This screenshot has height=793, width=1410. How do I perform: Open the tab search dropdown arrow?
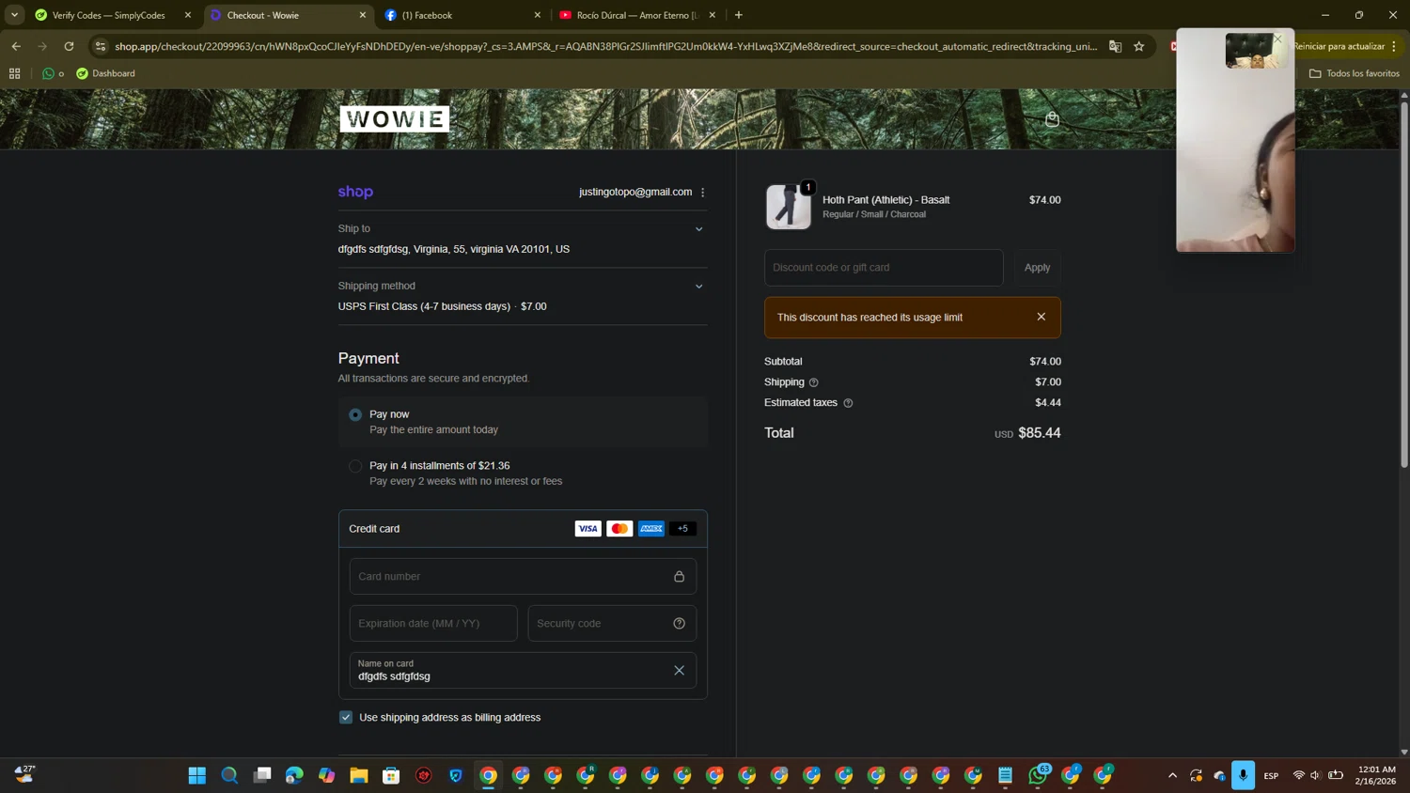tap(14, 15)
